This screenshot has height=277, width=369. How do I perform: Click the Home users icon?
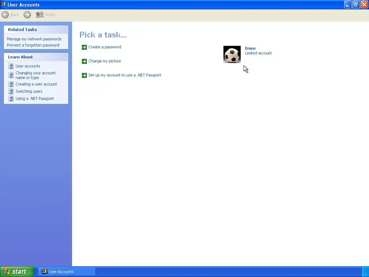pyautogui.click(x=40, y=14)
